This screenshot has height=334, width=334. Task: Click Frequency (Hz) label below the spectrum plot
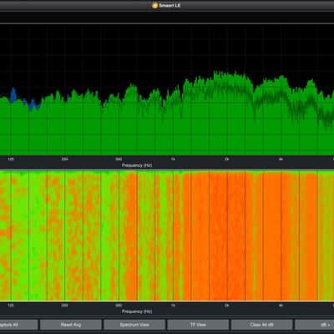tap(137, 165)
